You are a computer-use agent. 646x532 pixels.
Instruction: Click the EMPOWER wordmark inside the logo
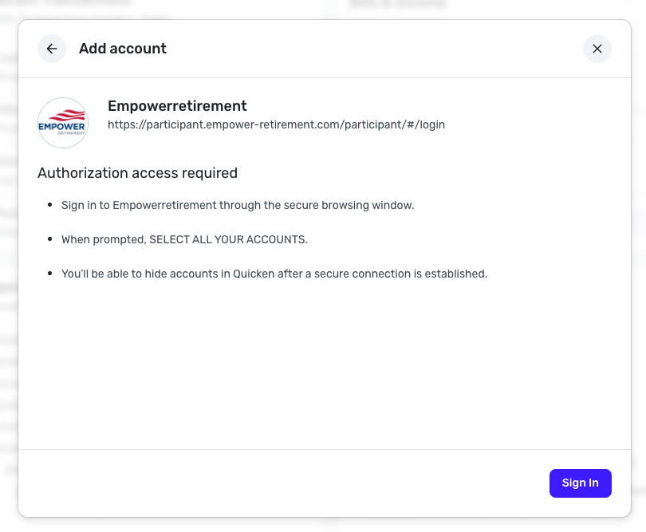[62, 127]
